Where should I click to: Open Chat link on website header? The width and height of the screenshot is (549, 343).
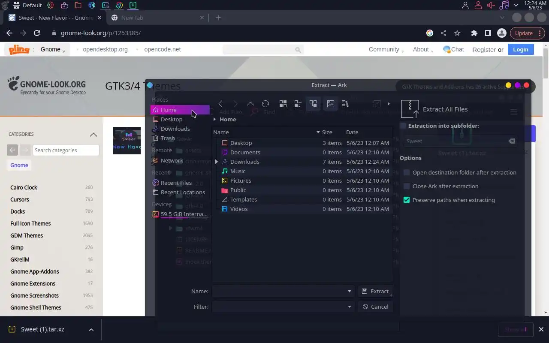pos(453,49)
